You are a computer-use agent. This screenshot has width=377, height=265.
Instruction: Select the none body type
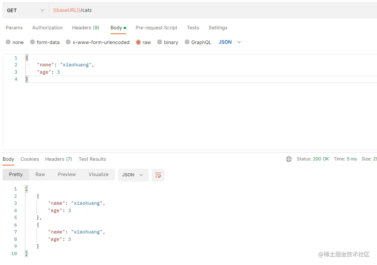pyautogui.click(x=8, y=42)
